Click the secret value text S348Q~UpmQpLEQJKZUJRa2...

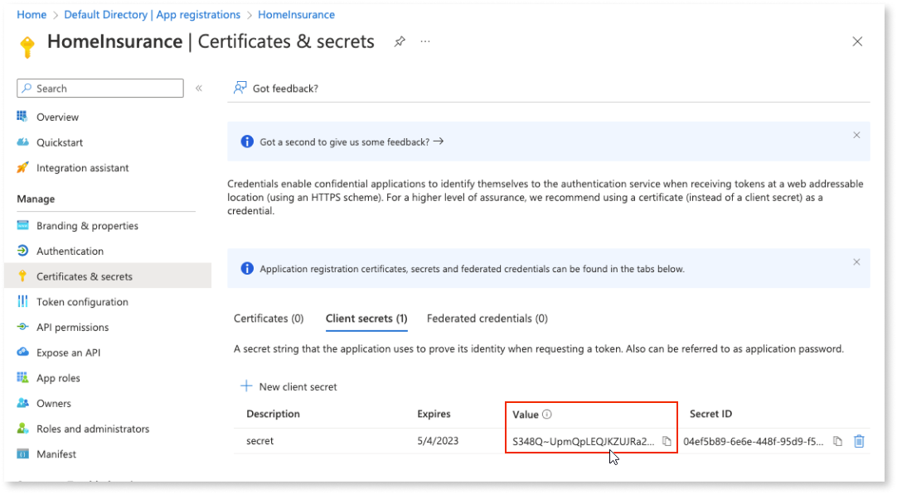584,442
